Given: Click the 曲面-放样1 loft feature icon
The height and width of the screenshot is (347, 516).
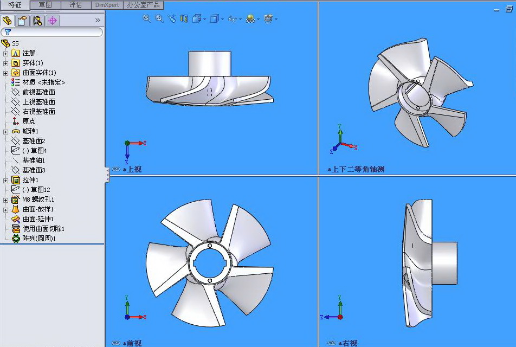Looking at the screenshot, I should pos(16,209).
